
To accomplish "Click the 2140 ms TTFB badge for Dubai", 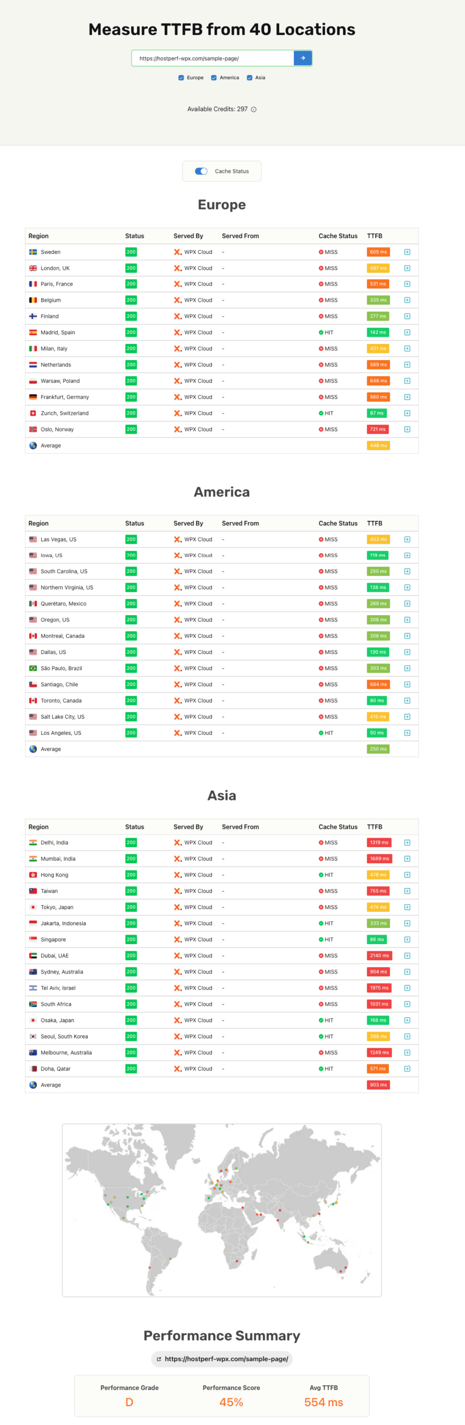I will click(x=379, y=956).
